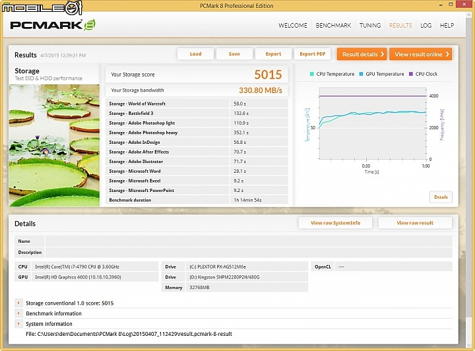Click the chart Details button
The width and height of the screenshot is (475, 351).
coord(441,197)
